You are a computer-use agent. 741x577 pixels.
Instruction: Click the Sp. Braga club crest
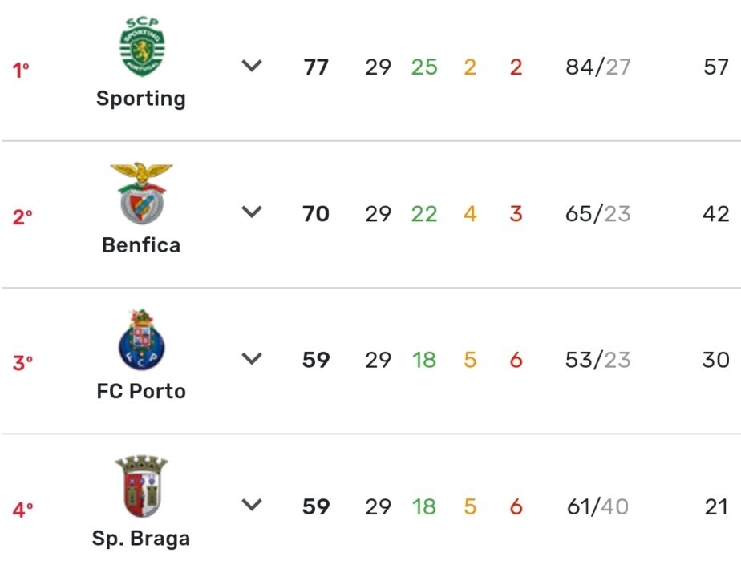click(x=141, y=486)
